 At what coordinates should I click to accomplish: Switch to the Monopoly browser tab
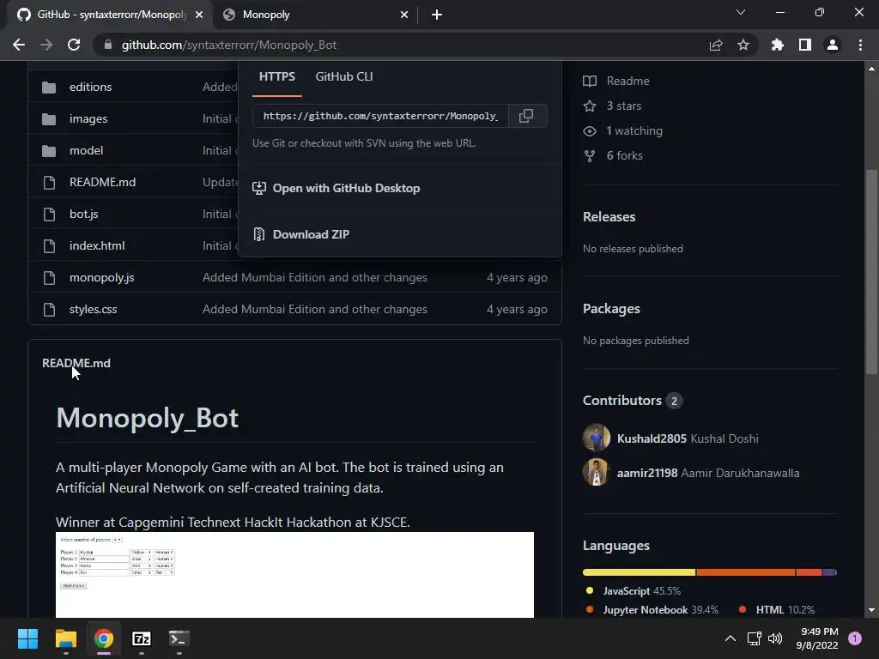coord(314,15)
